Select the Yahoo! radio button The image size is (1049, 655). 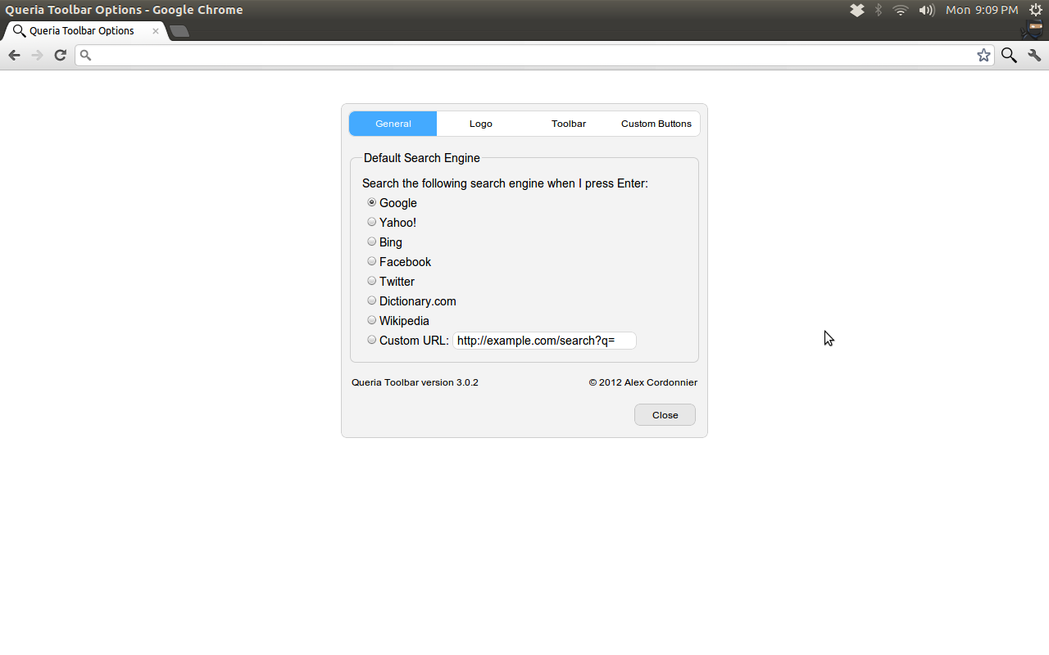[x=372, y=222]
